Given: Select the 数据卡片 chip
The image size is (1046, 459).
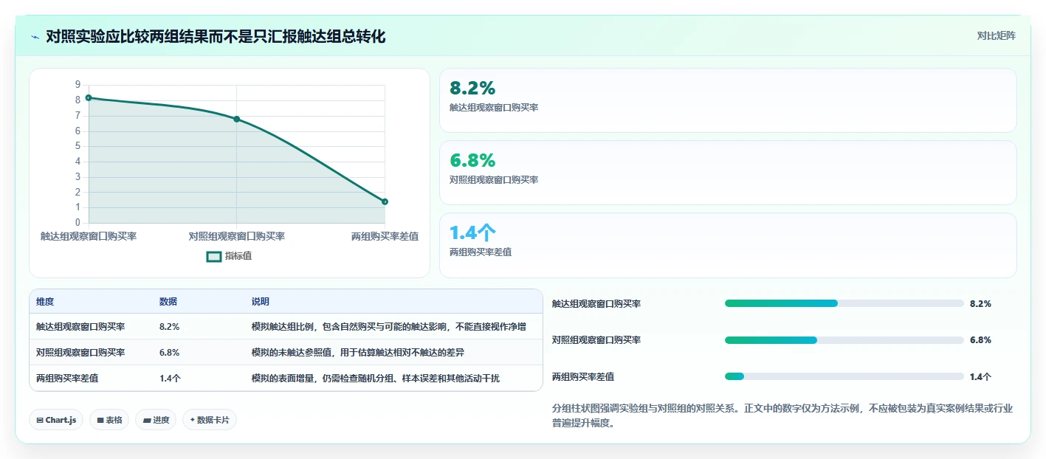Looking at the screenshot, I should point(210,420).
